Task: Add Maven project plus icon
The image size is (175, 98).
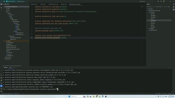Action: pyautogui.click(x=153, y=7)
